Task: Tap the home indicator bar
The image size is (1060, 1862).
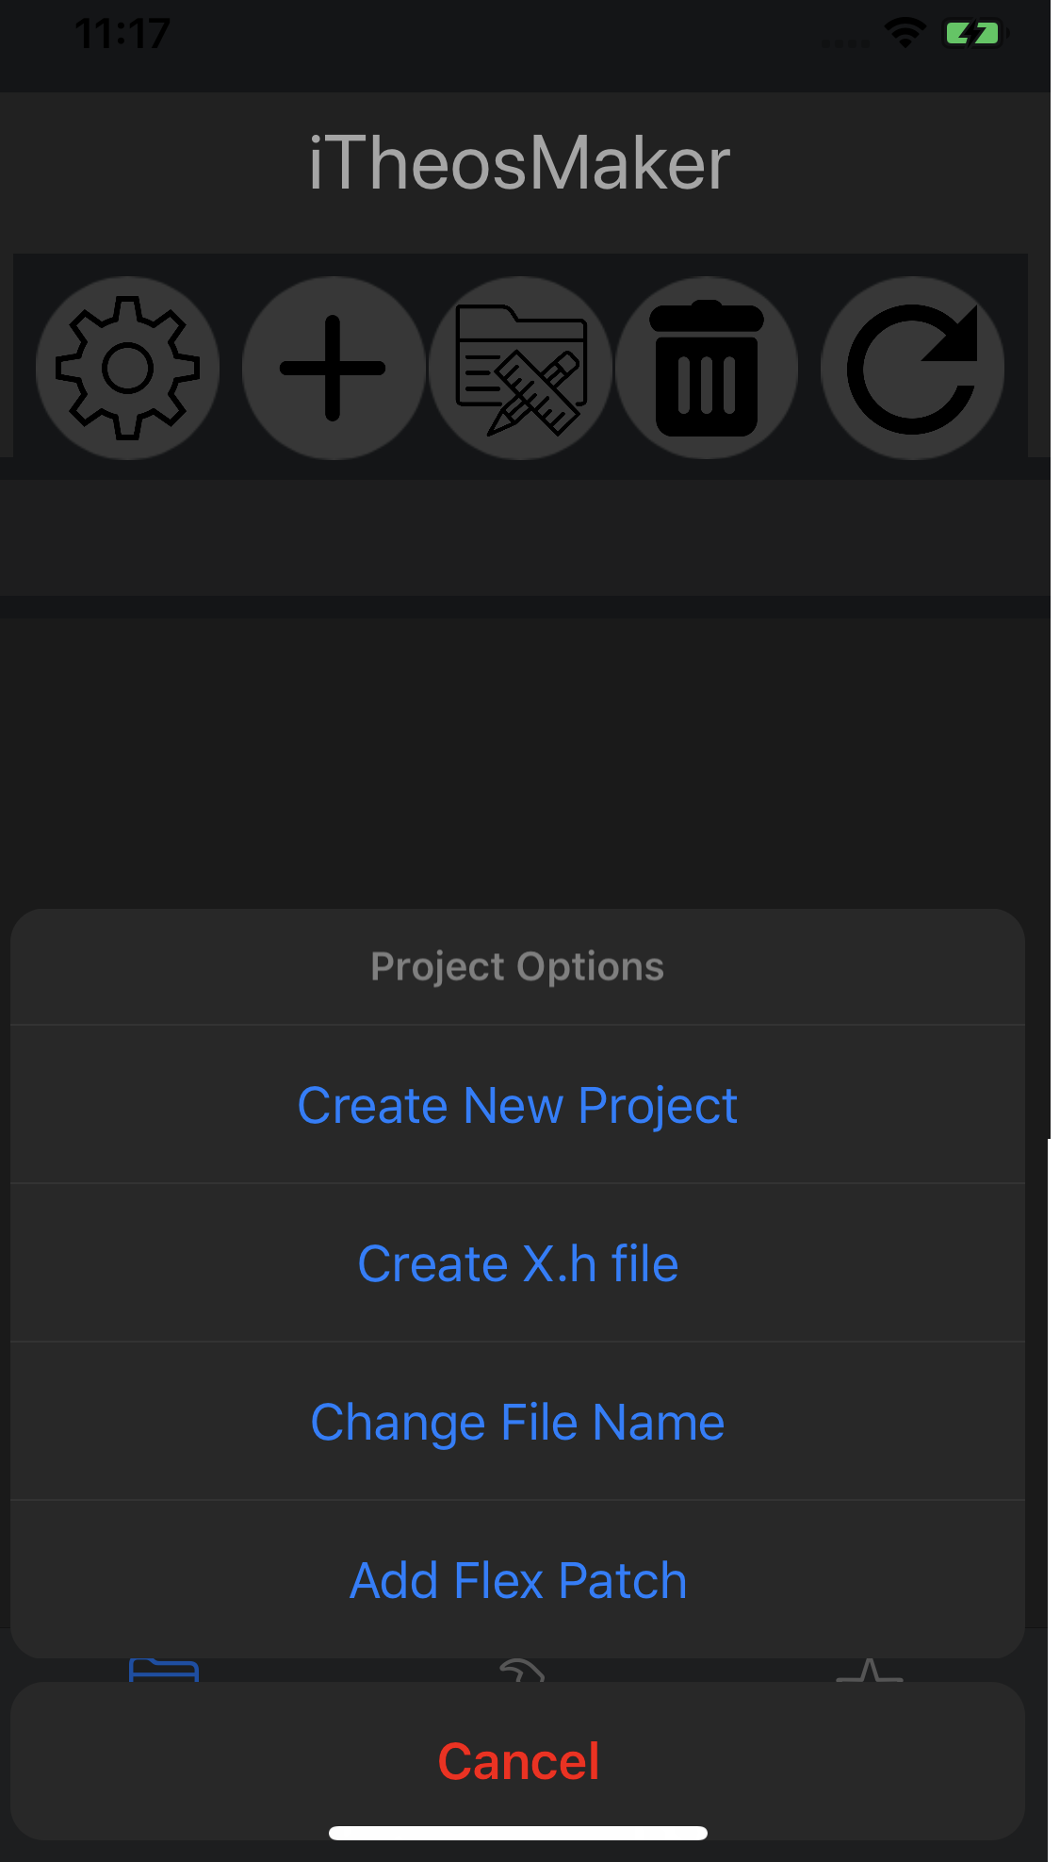Action: click(517, 1833)
